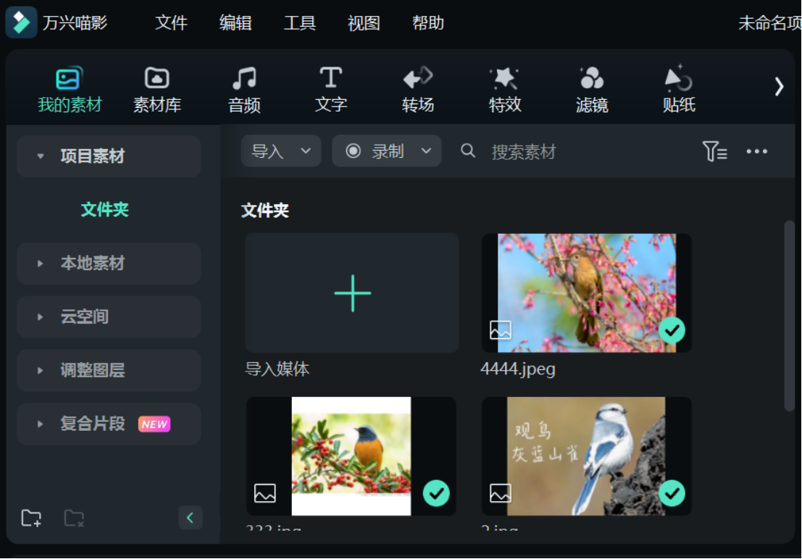The width and height of the screenshot is (802, 559).
Task: Deselect the checkmark on 222.jpg thumbnail
Action: click(437, 493)
